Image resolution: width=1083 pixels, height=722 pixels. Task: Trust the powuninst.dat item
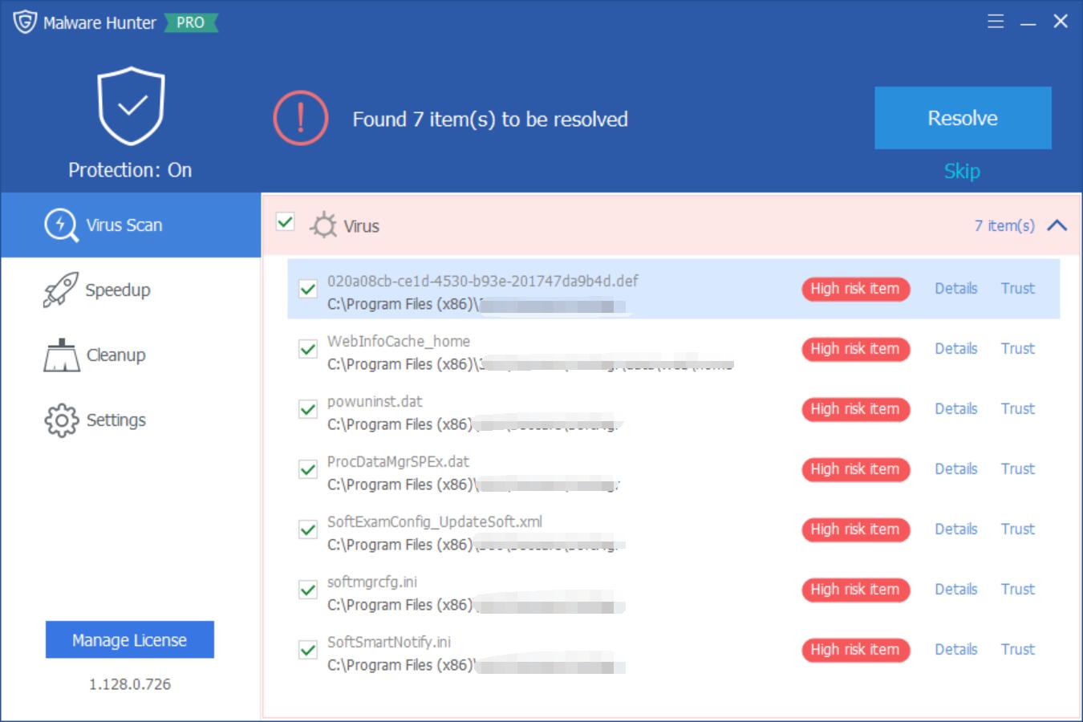tap(1017, 408)
